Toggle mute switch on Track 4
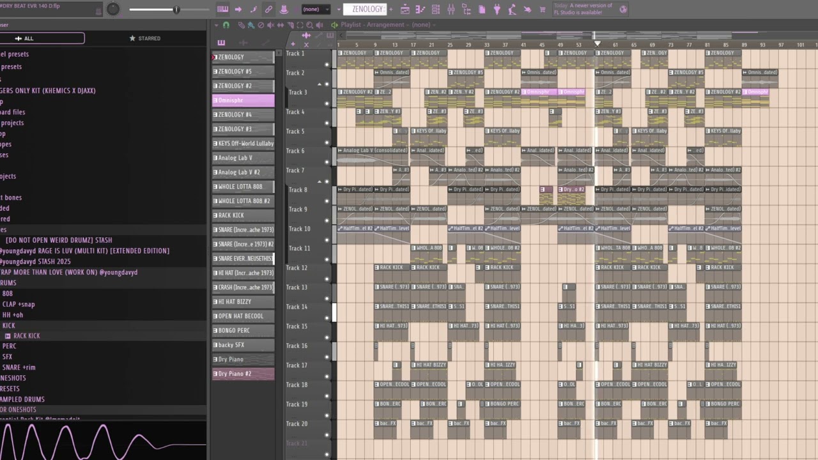 327,123
